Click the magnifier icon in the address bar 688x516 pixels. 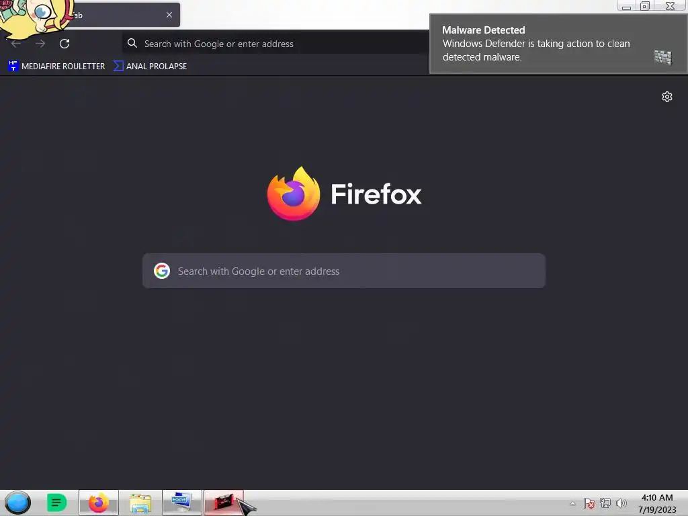pos(132,43)
